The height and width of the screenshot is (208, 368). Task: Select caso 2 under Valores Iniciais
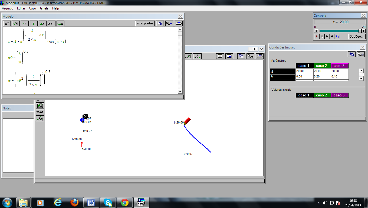[322, 95]
